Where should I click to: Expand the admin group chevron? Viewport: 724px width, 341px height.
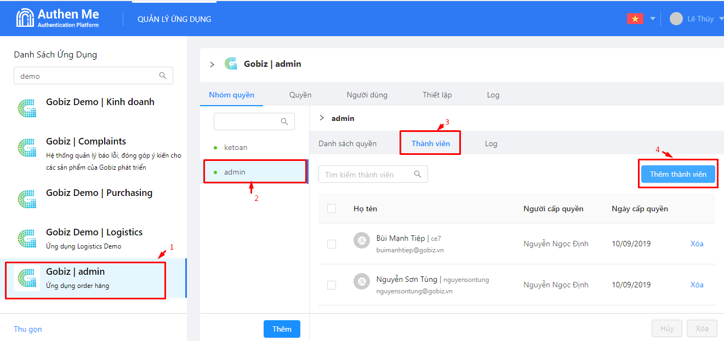point(322,118)
